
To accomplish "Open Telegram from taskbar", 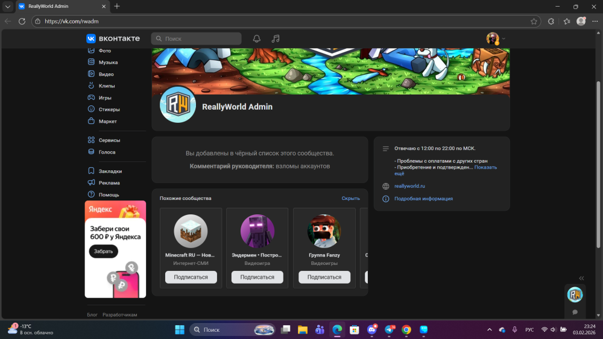I will (x=389, y=329).
